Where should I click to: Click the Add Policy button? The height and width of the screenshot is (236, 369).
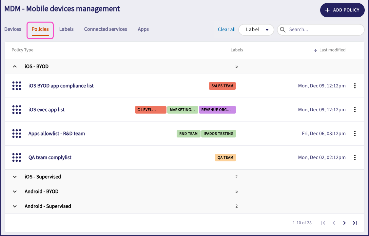coord(342,10)
